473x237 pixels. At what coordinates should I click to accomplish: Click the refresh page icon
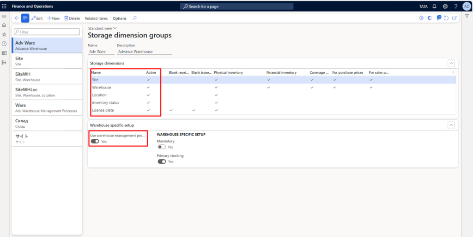(446, 18)
